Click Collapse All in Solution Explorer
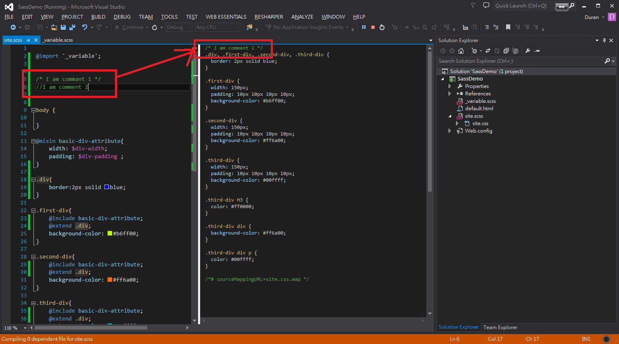The height and width of the screenshot is (344, 619). 506,51
